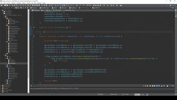Viewport: 177px width, 100px height.
Task: Collapse the hit method fold marker
Action: click(x=34, y=36)
